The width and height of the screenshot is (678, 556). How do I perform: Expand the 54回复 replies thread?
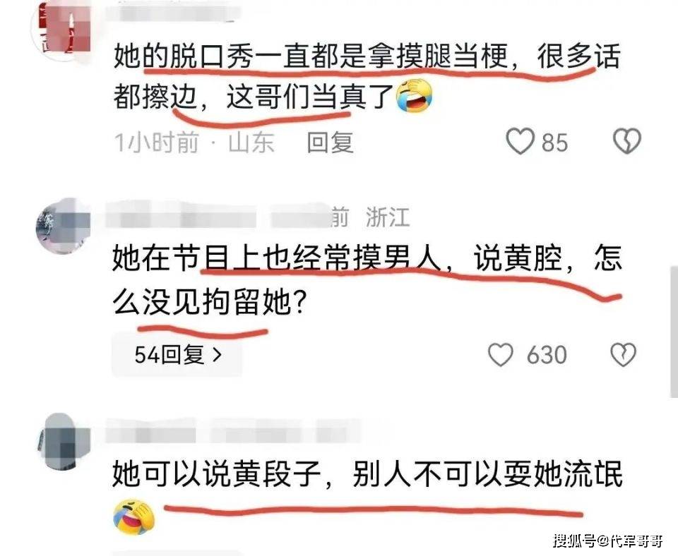click(x=177, y=355)
